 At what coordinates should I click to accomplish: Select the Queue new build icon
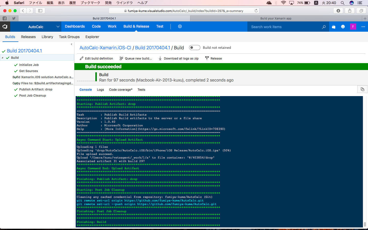point(121,58)
